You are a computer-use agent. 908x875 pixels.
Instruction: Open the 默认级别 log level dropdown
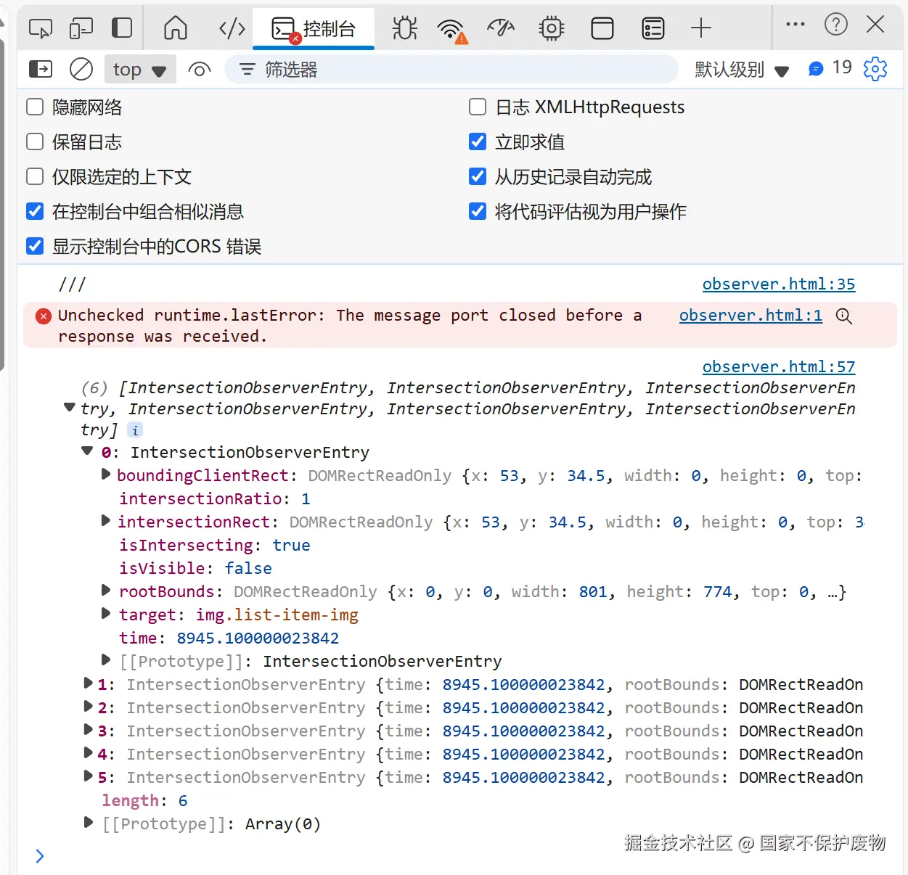tap(742, 70)
